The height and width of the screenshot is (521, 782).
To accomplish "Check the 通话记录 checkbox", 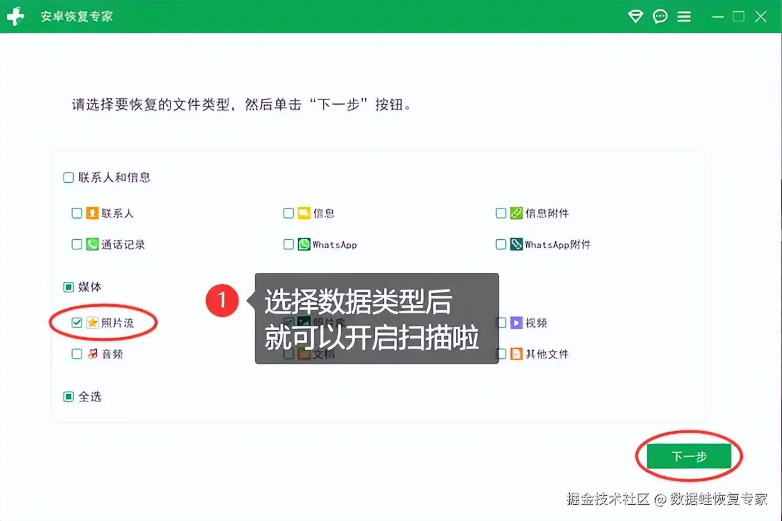I will 77,244.
